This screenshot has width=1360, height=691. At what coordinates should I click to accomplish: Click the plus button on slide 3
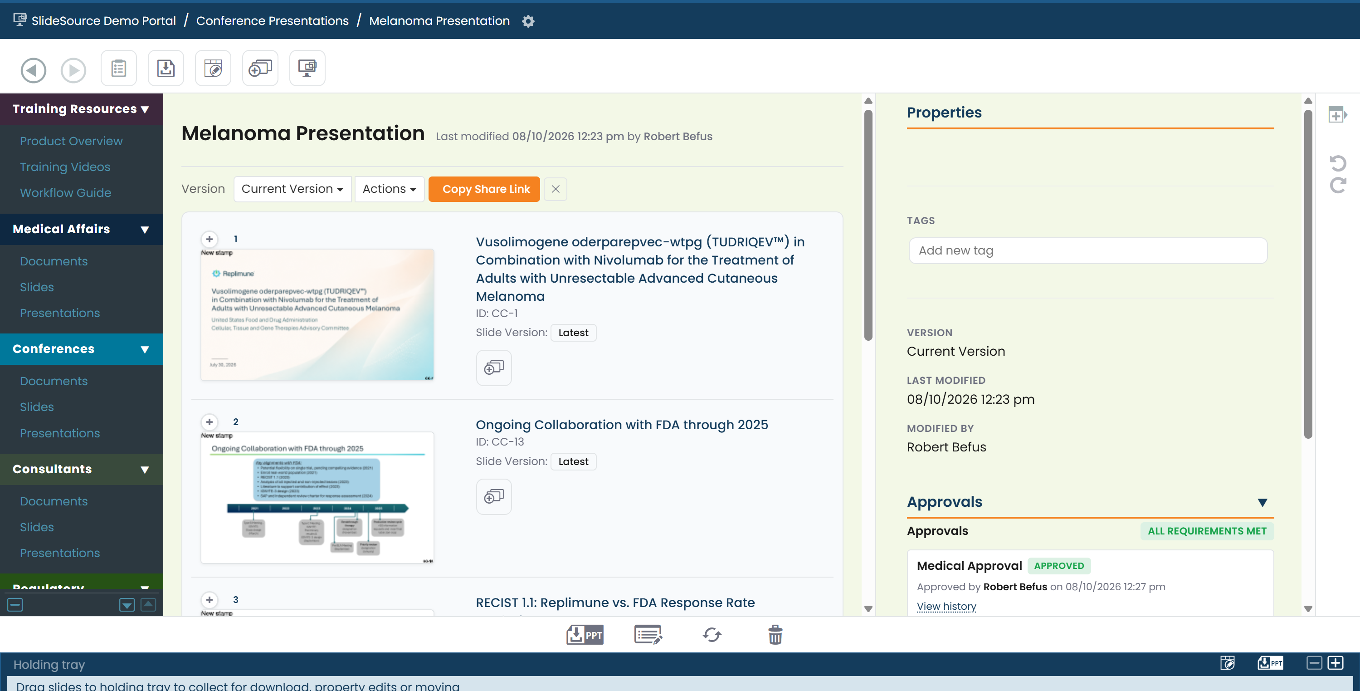(210, 600)
